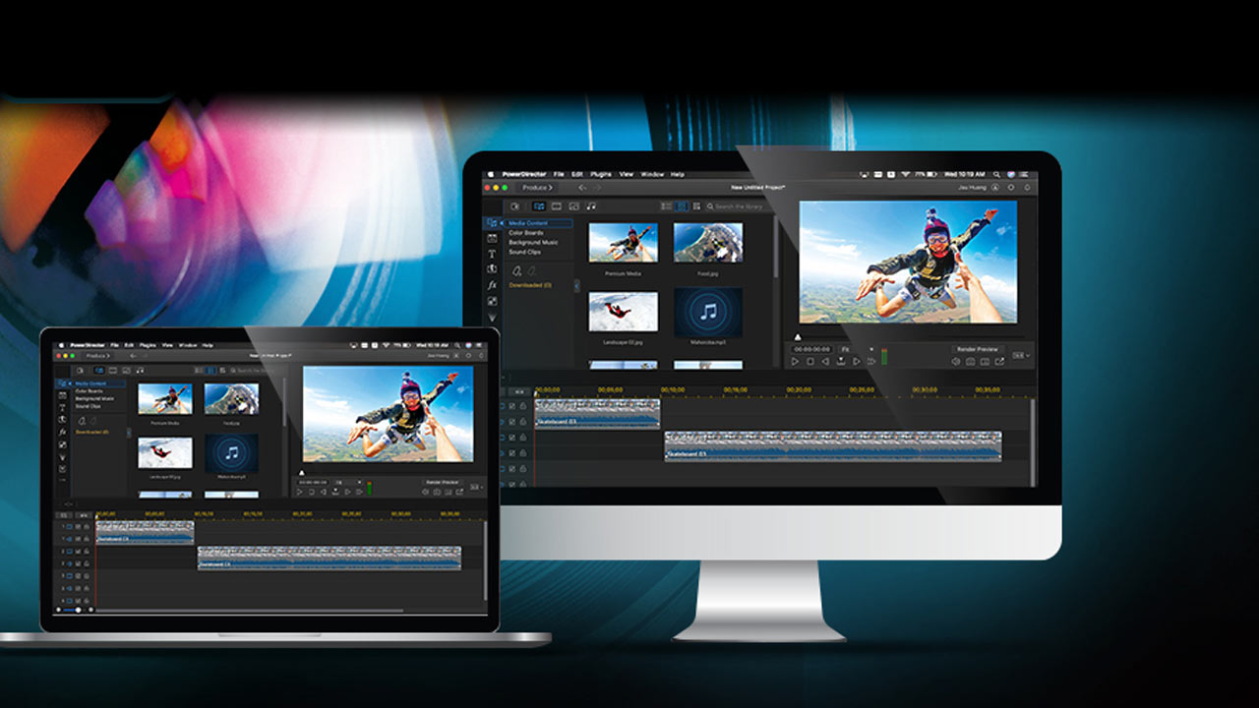1259x708 pixels.
Task: Open the fx Effects room on the iMac
Action: click(492, 285)
